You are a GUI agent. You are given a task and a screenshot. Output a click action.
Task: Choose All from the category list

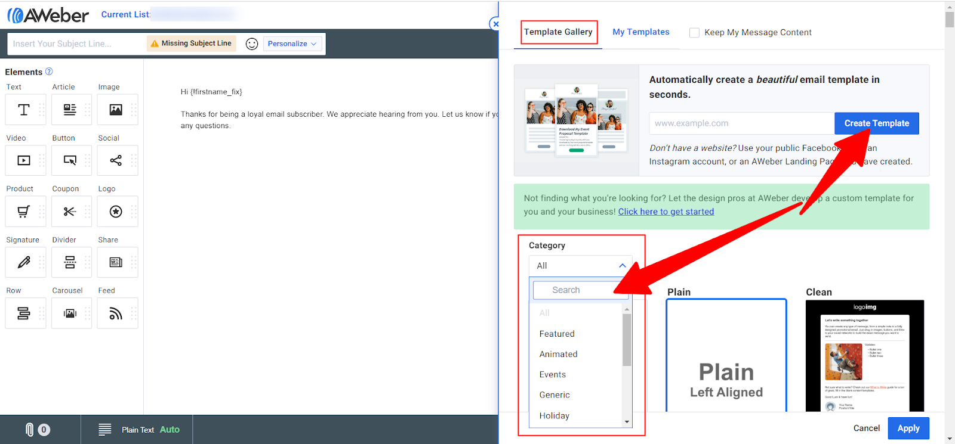(x=544, y=313)
